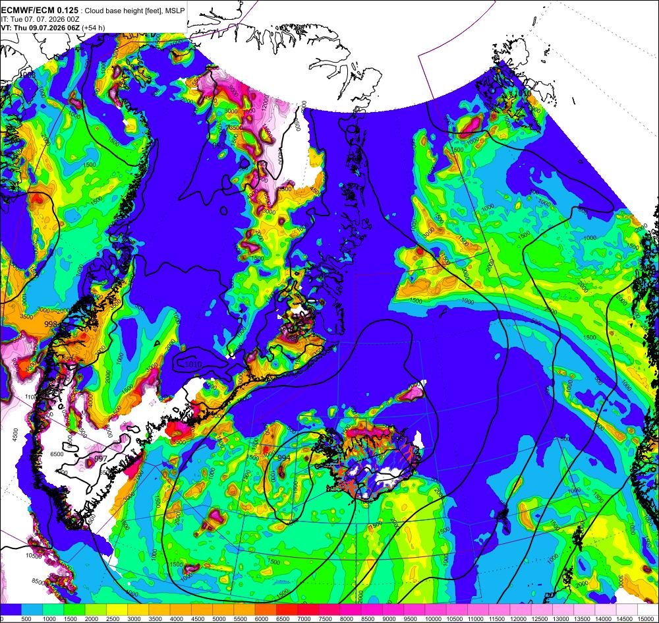Select the legend swatch between 10000 and 10500
This screenshot has height=623, width=659.
tap(436, 608)
